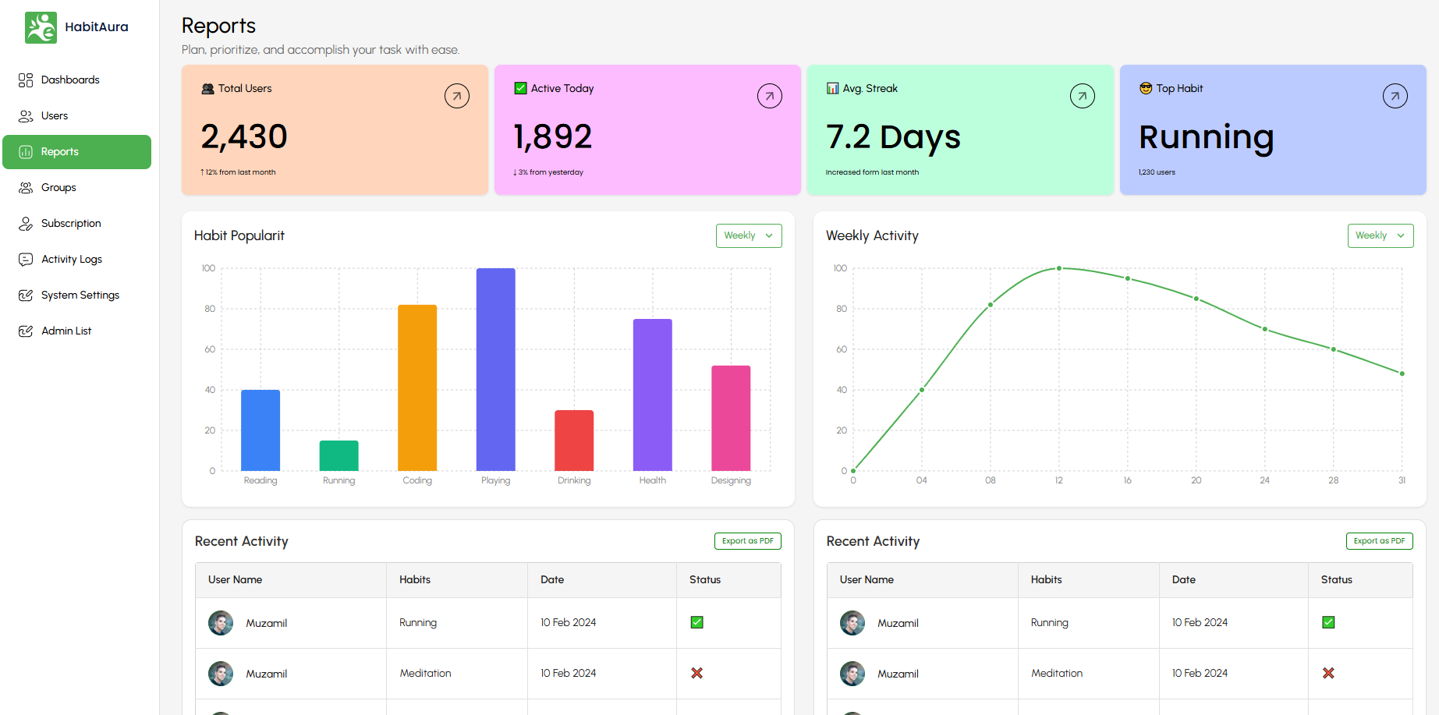This screenshot has height=715, width=1439.
Task: Toggle the green check in left Running row
Action: pyautogui.click(x=697, y=622)
